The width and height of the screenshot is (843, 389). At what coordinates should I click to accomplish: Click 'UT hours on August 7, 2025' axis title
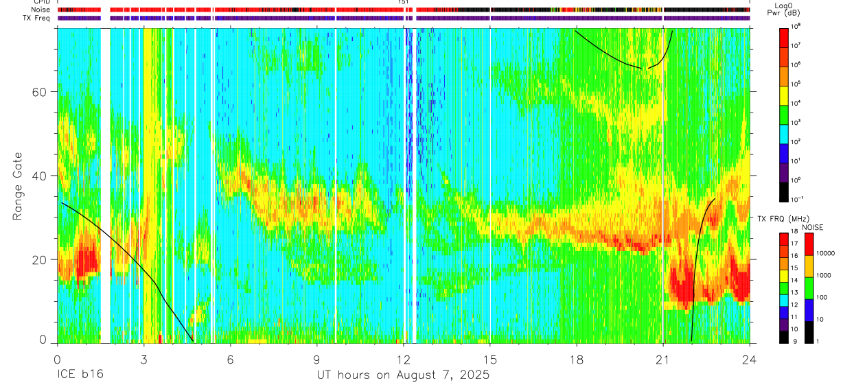(403, 376)
